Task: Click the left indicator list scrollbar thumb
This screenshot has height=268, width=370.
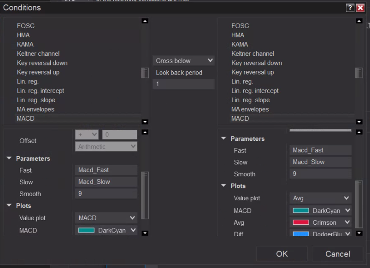Action: 145,73
